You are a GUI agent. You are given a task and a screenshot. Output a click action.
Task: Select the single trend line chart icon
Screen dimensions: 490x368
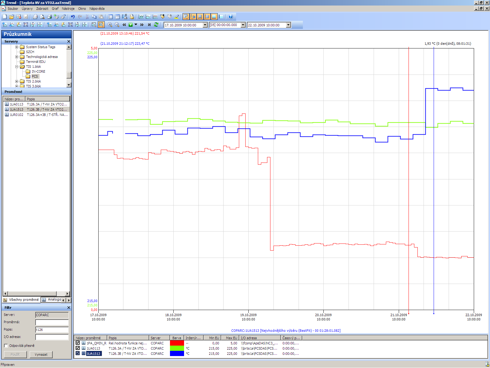[x=148, y=17]
